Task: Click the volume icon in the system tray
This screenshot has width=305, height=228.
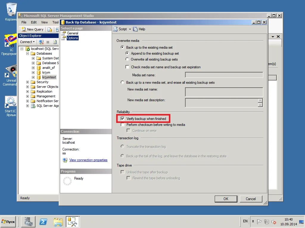Action: point(274,221)
